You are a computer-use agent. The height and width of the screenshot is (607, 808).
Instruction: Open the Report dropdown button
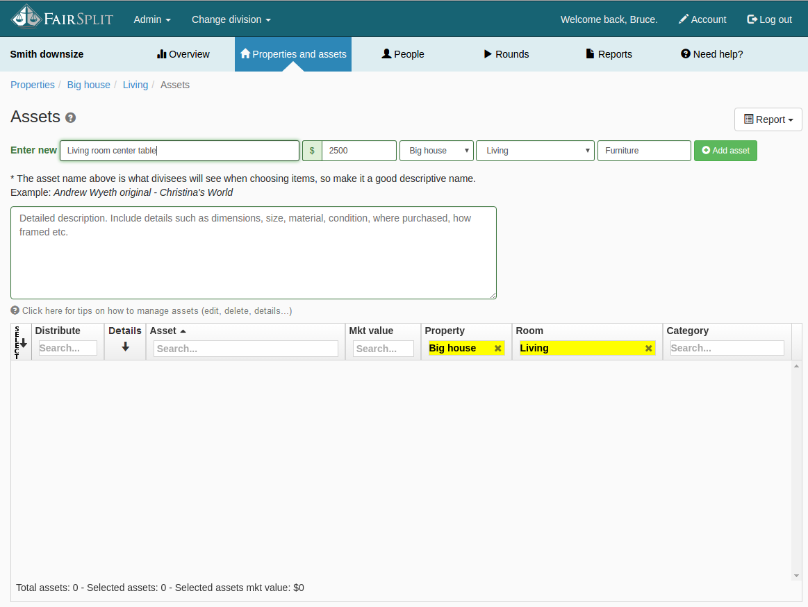(x=768, y=119)
